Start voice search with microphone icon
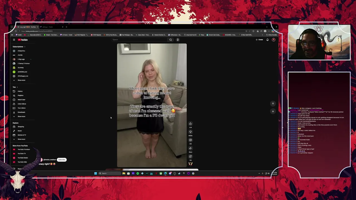 (177, 40)
